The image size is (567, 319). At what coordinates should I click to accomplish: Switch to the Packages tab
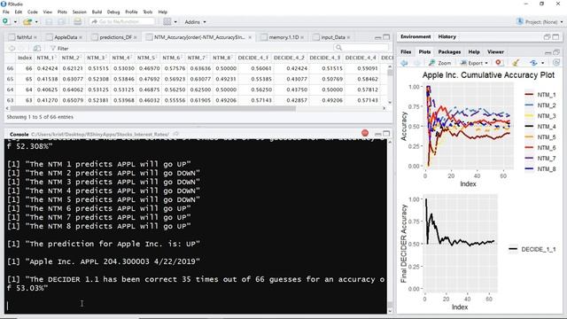pos(449,52)
